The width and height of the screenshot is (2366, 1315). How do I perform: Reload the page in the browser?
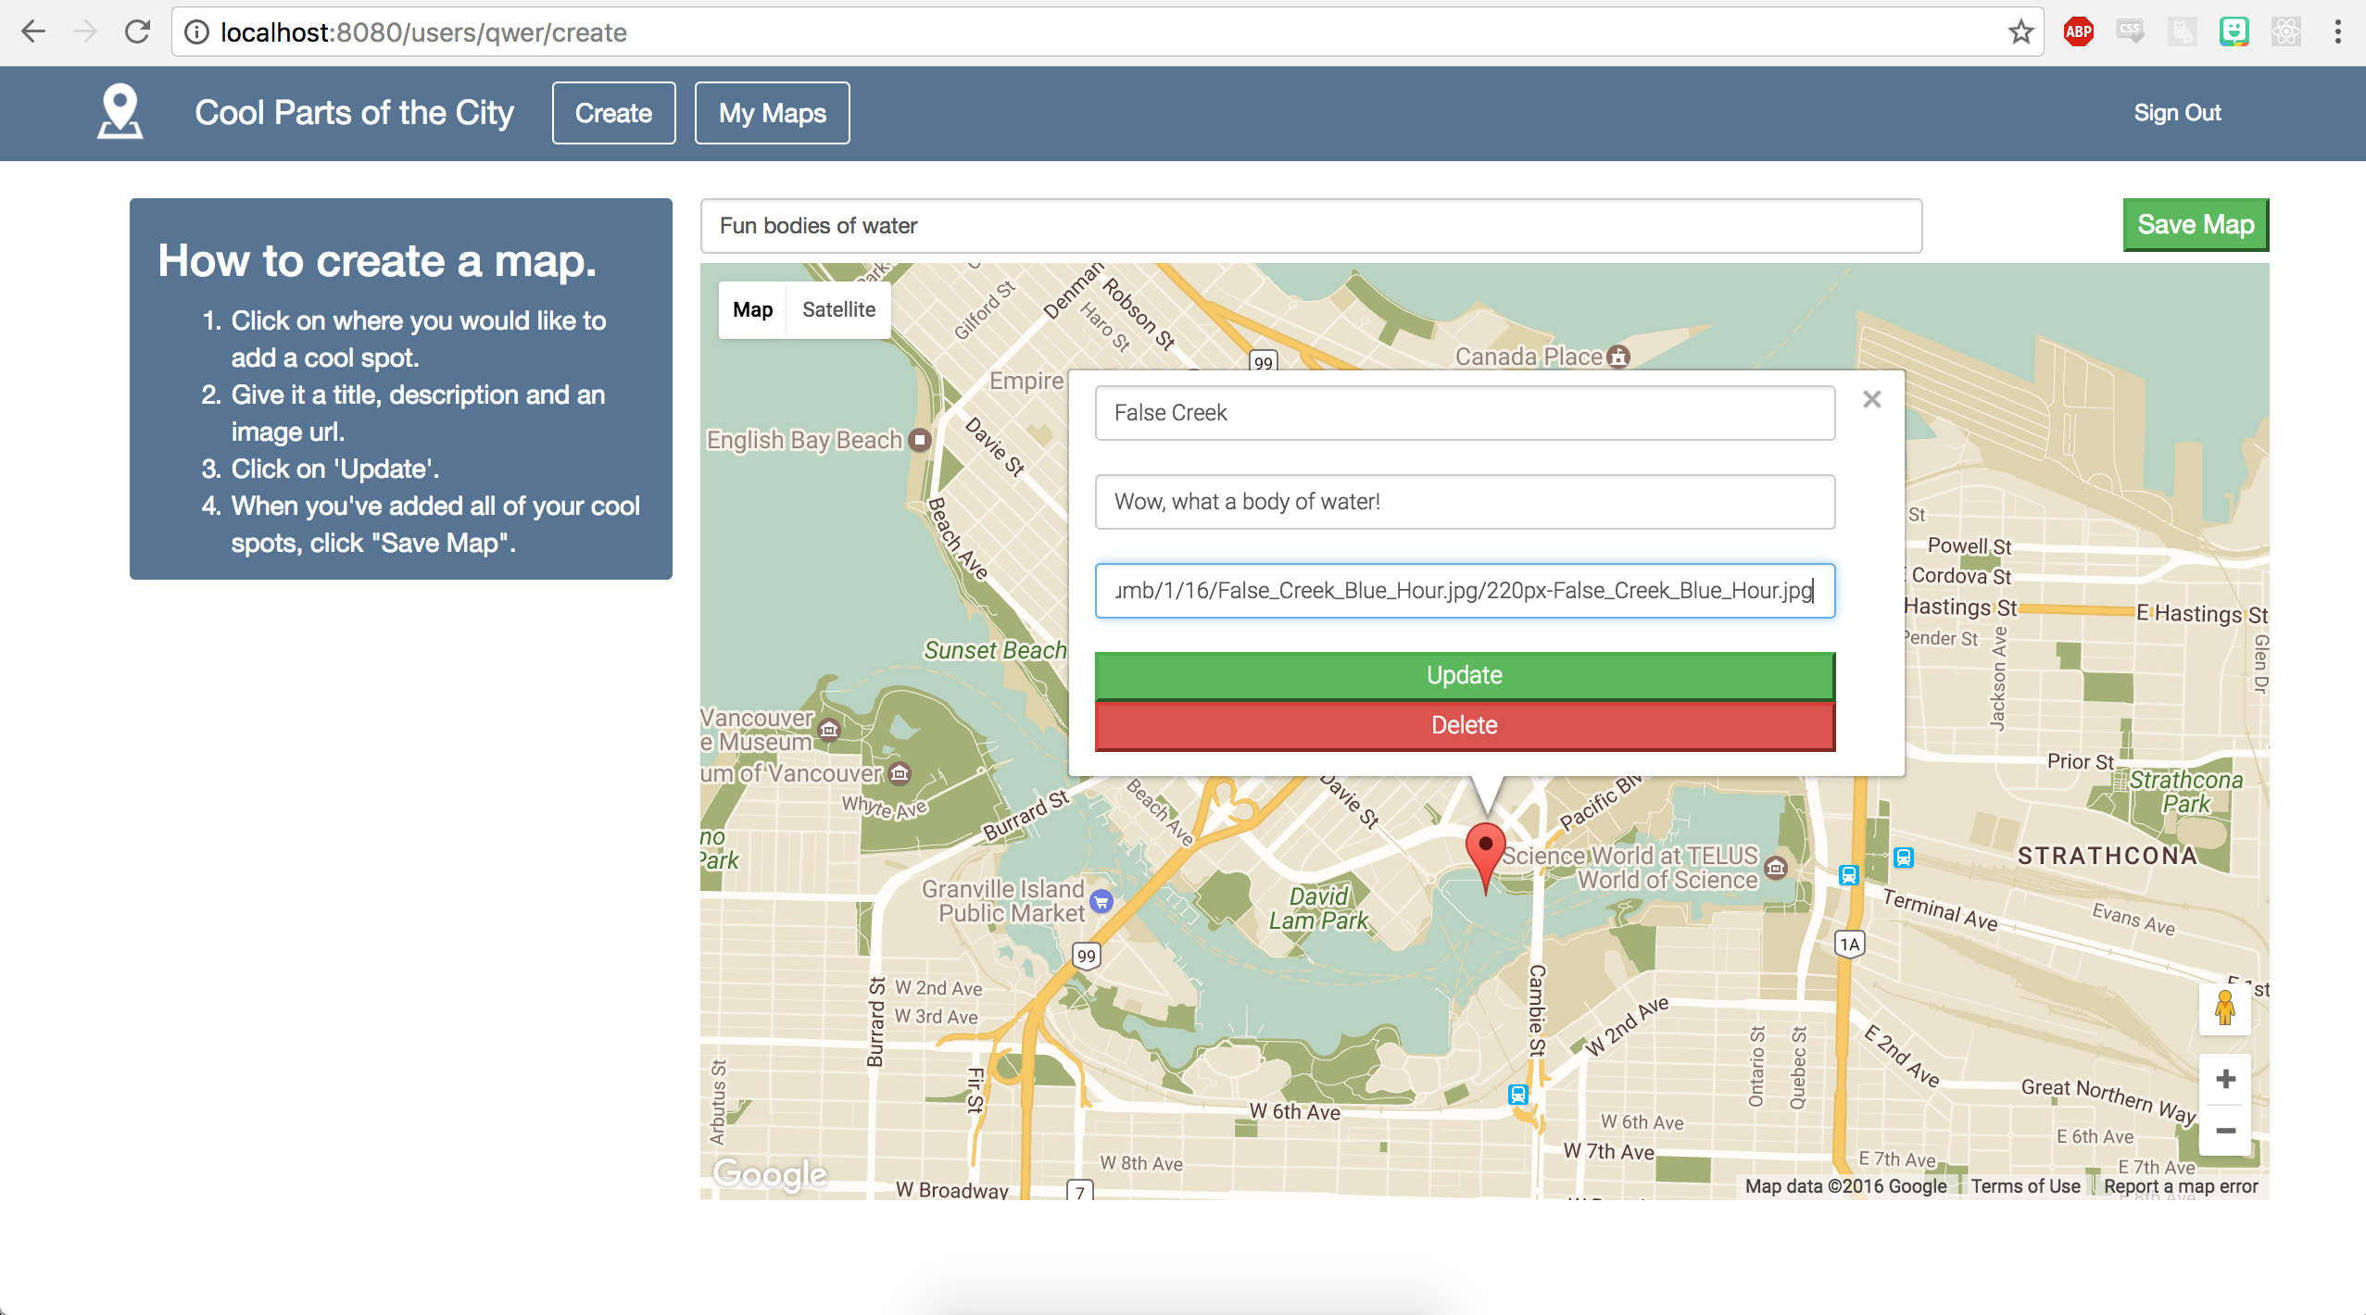pyautogui.click(x=137, y=32)
